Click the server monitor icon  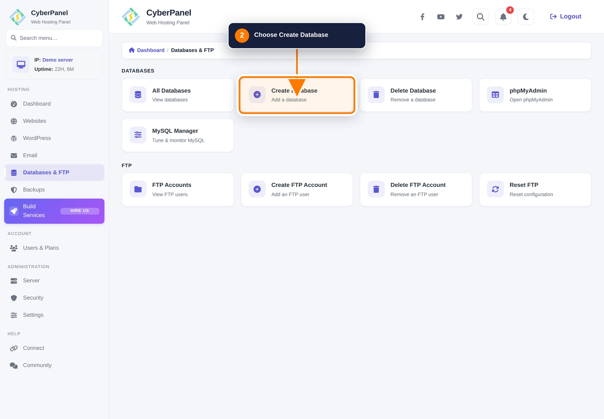(x=21, y=64)
